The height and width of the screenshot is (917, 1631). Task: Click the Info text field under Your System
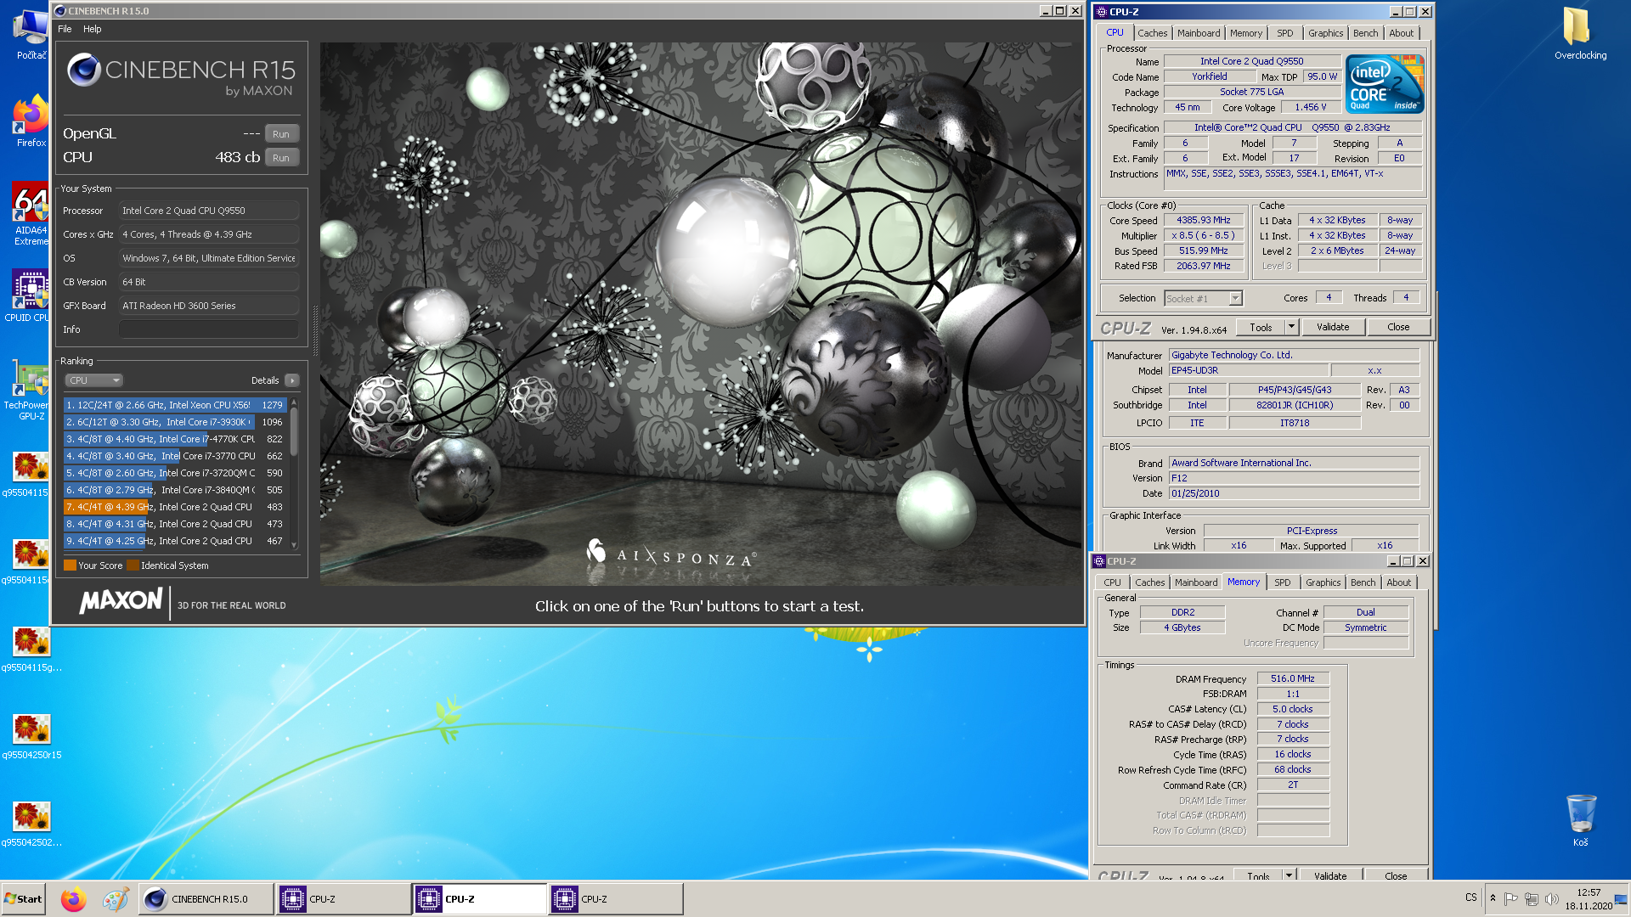[x=209, y=329]
